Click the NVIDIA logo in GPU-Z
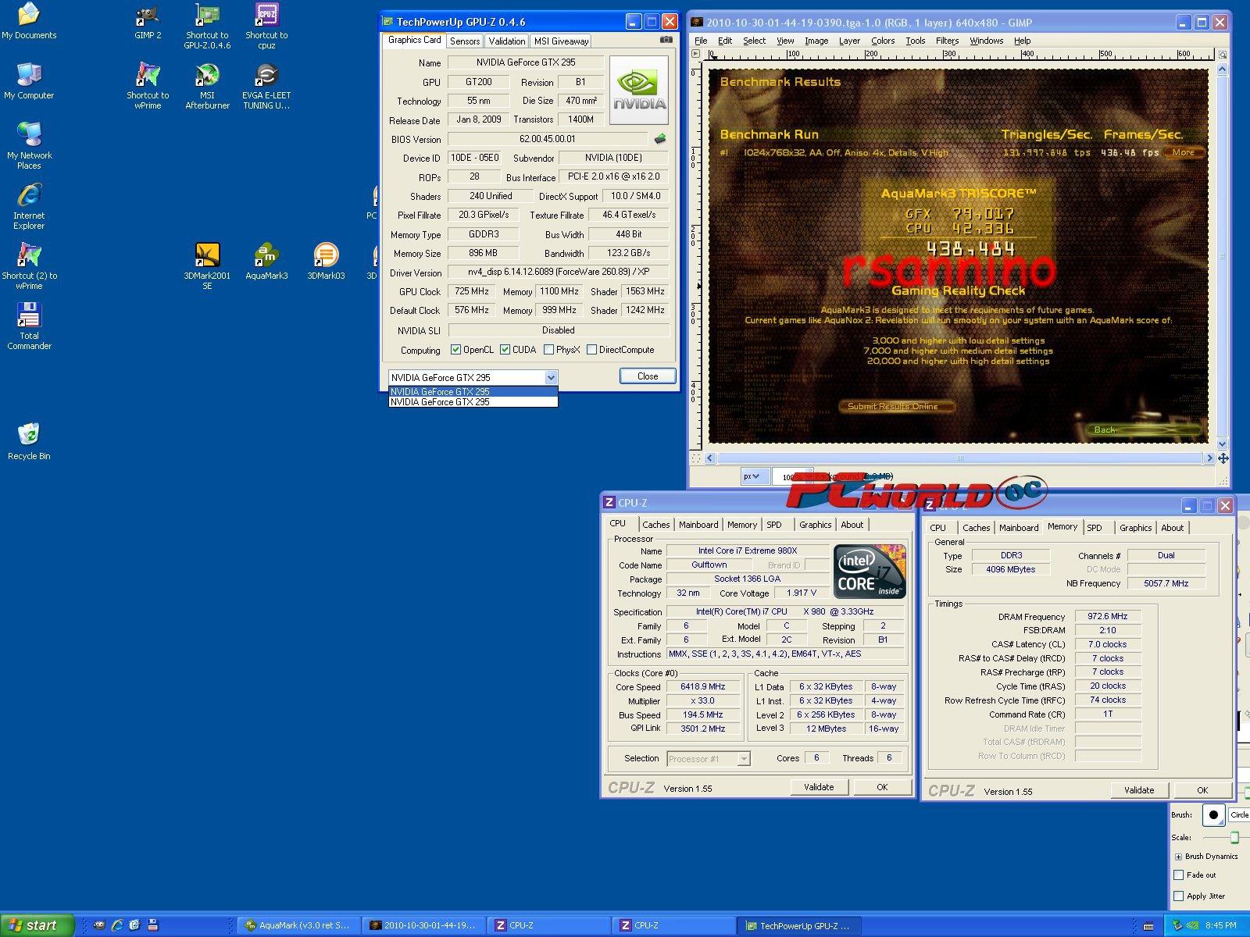Viewport: 1250px width, 937px height. [639, 91]
